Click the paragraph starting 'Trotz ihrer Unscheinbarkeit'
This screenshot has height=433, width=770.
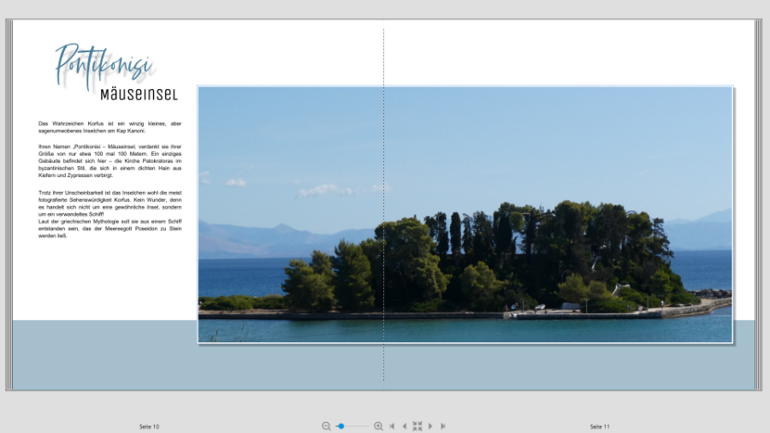pyautogui.click(x=110, y=214)
